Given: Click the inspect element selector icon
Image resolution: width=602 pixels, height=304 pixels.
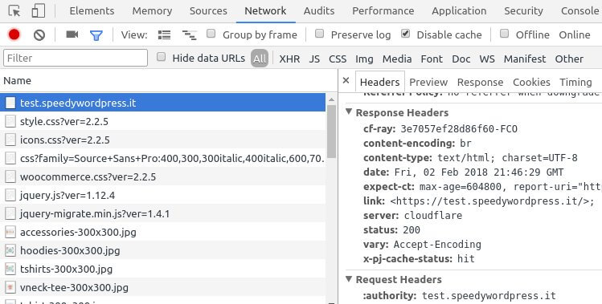Looking at the screenshot, I should click(x=14, y=11).
